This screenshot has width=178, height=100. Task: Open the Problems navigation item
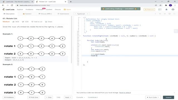29,9
